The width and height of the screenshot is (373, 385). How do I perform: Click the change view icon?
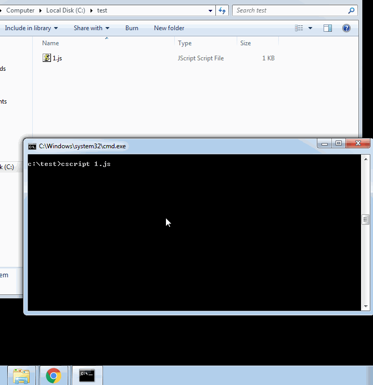(299, 28)
